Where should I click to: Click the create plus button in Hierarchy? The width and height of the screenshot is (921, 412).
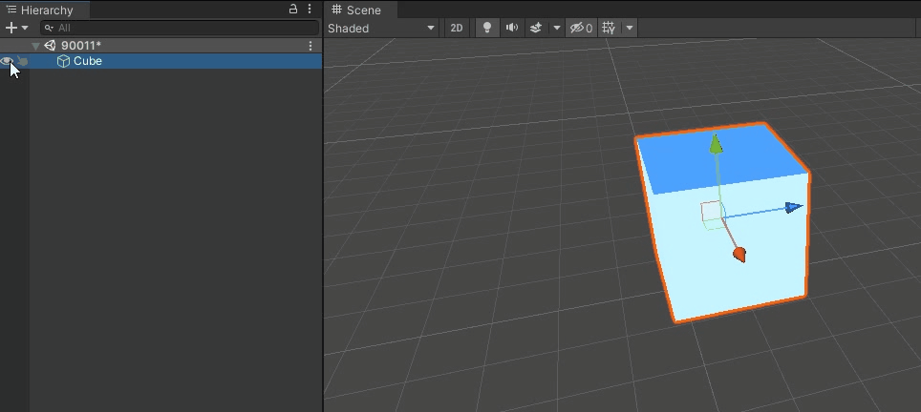[x=11, y=28]
